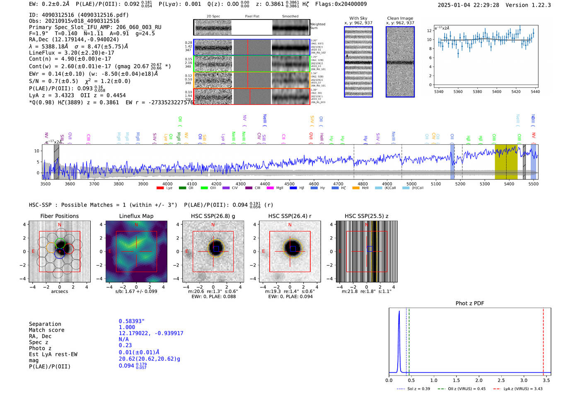Click the s/b: 1.67 +/- 0.099 caption
The height and width of the screenshot is (395, 580).
pos(136,291)
